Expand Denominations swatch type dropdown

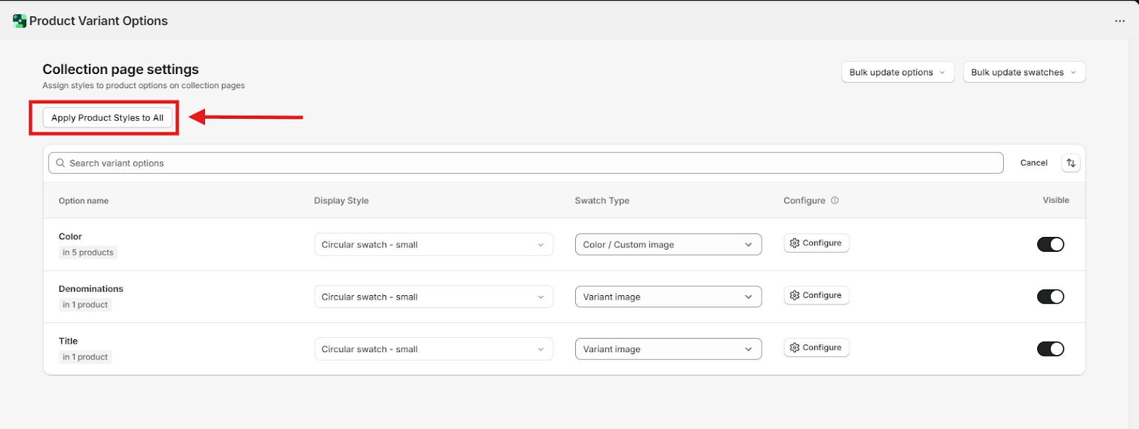pos(668,297)
